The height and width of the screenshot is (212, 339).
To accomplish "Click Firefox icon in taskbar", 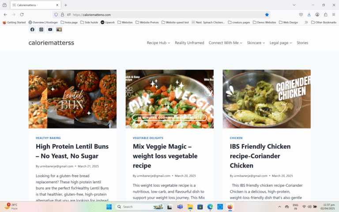I will (230, 207).
